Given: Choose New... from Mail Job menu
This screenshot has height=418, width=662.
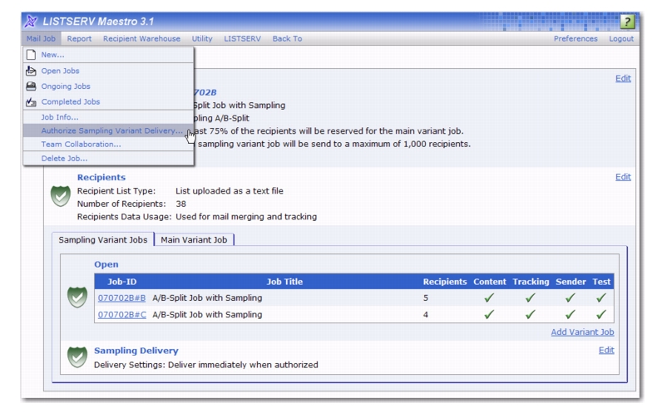Looking at the screenshot, I should point(108,55).
